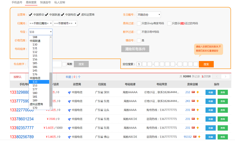Collapse the 号段 dropdown showing 133
This screenshot has height=141, width=235.
pos(40,32)
